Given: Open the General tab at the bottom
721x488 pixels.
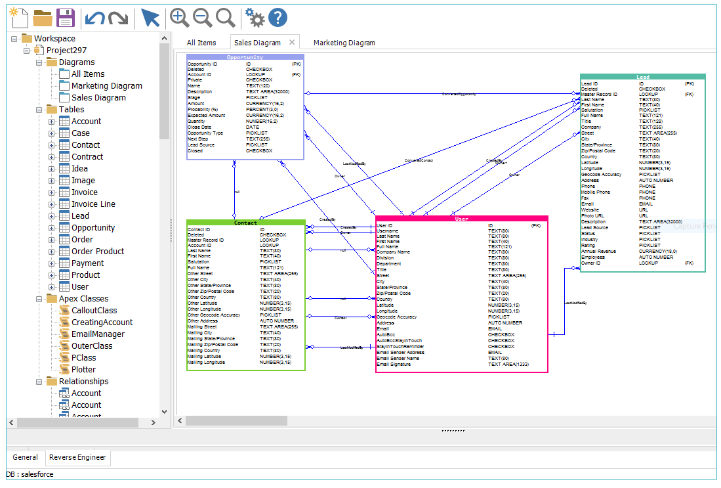Looking at the screenshot, I should point(25,457).
